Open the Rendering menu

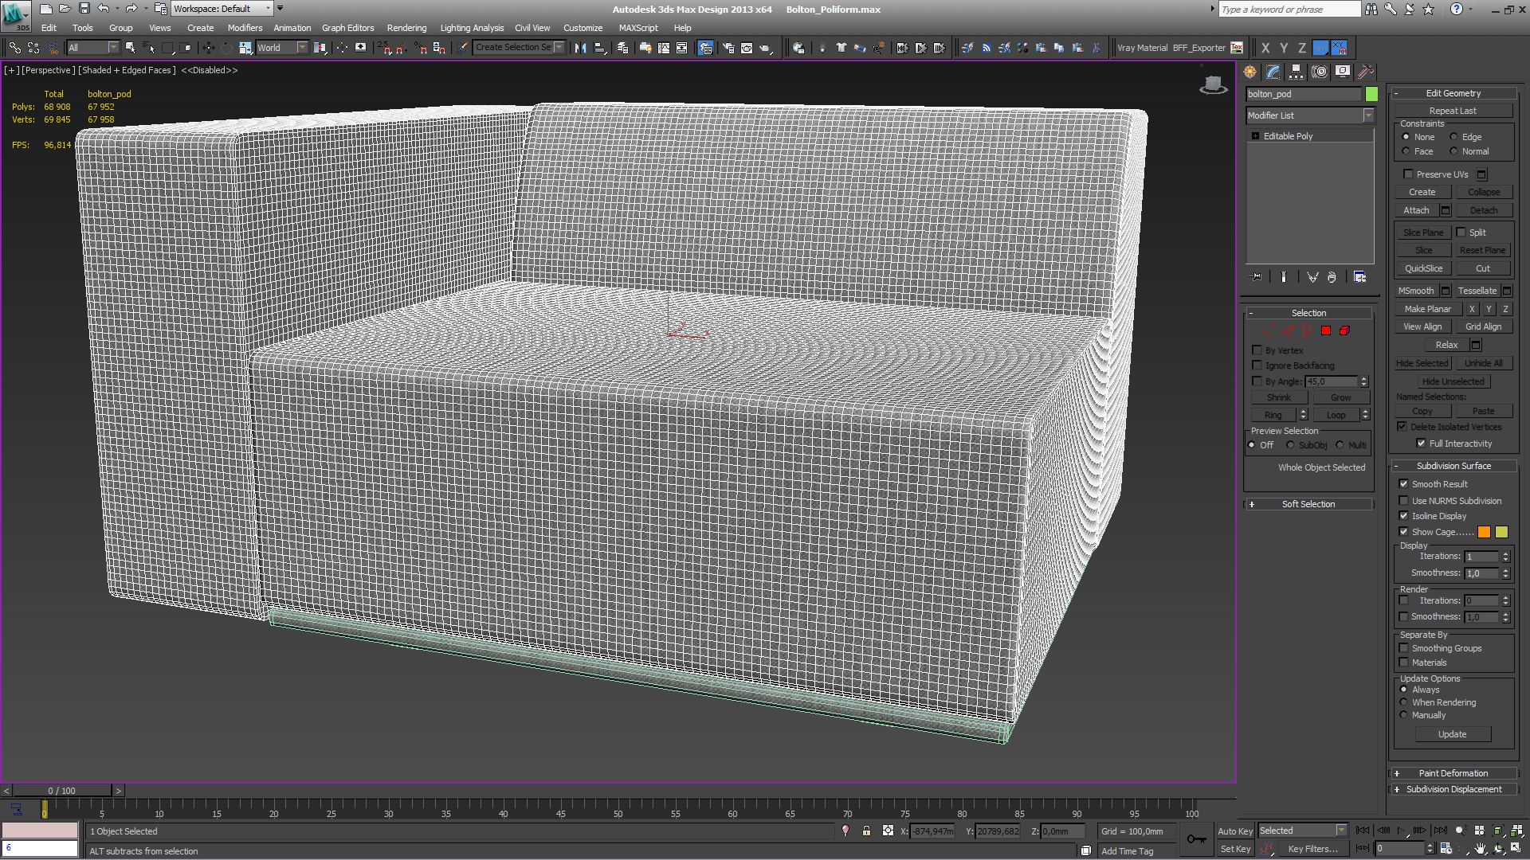click(408, 29)
